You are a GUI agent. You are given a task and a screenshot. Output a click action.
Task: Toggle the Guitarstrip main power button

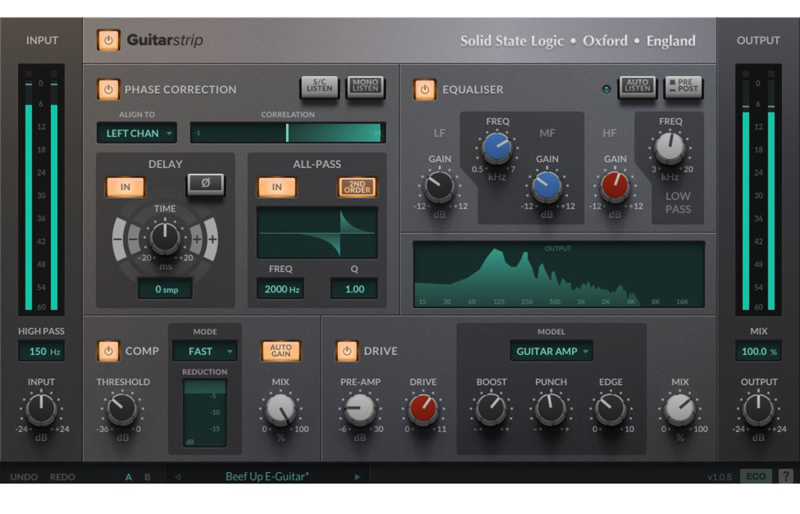[109, 40]
